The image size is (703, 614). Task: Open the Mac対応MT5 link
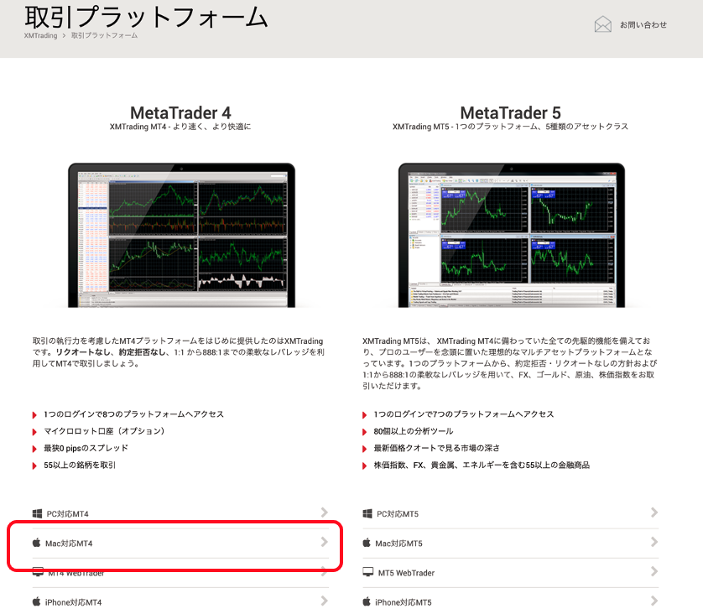398,544
